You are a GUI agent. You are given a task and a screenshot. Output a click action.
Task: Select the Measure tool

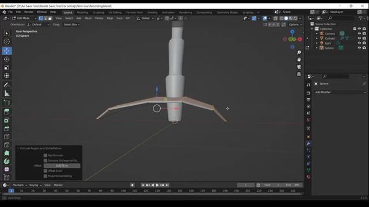(6, 93)
